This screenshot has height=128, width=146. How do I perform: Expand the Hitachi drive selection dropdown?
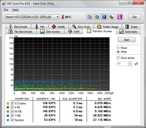click(x=57, y=17)
